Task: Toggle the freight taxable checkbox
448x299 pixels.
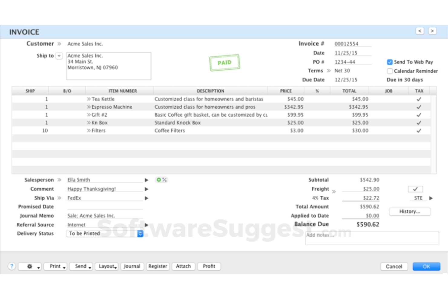Action: pyautogui.click(x=415, y=189)
